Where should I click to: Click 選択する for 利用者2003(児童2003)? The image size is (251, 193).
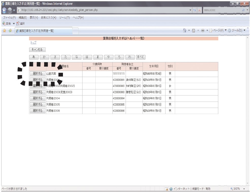coord(38,92)
